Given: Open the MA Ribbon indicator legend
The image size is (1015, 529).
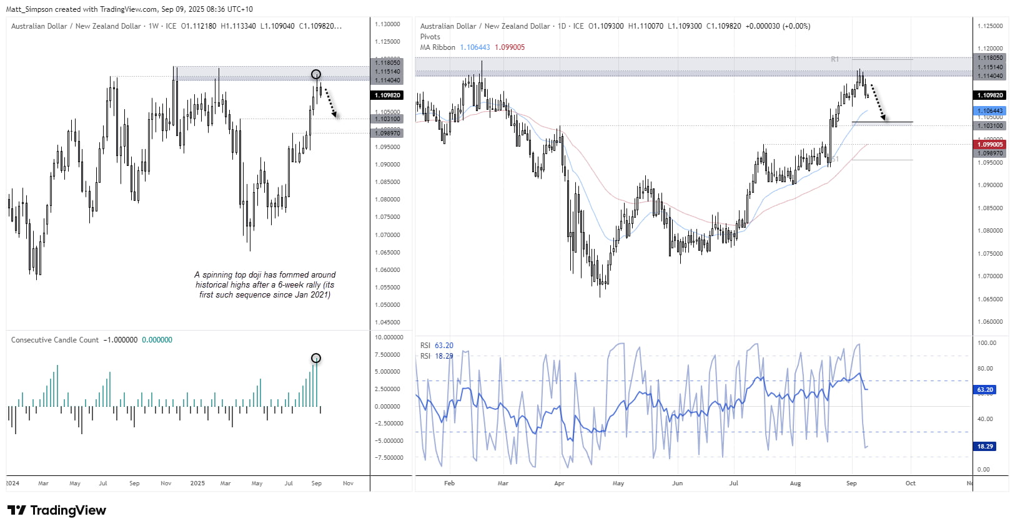Looking at the screenshot, I should click(437, 47).
